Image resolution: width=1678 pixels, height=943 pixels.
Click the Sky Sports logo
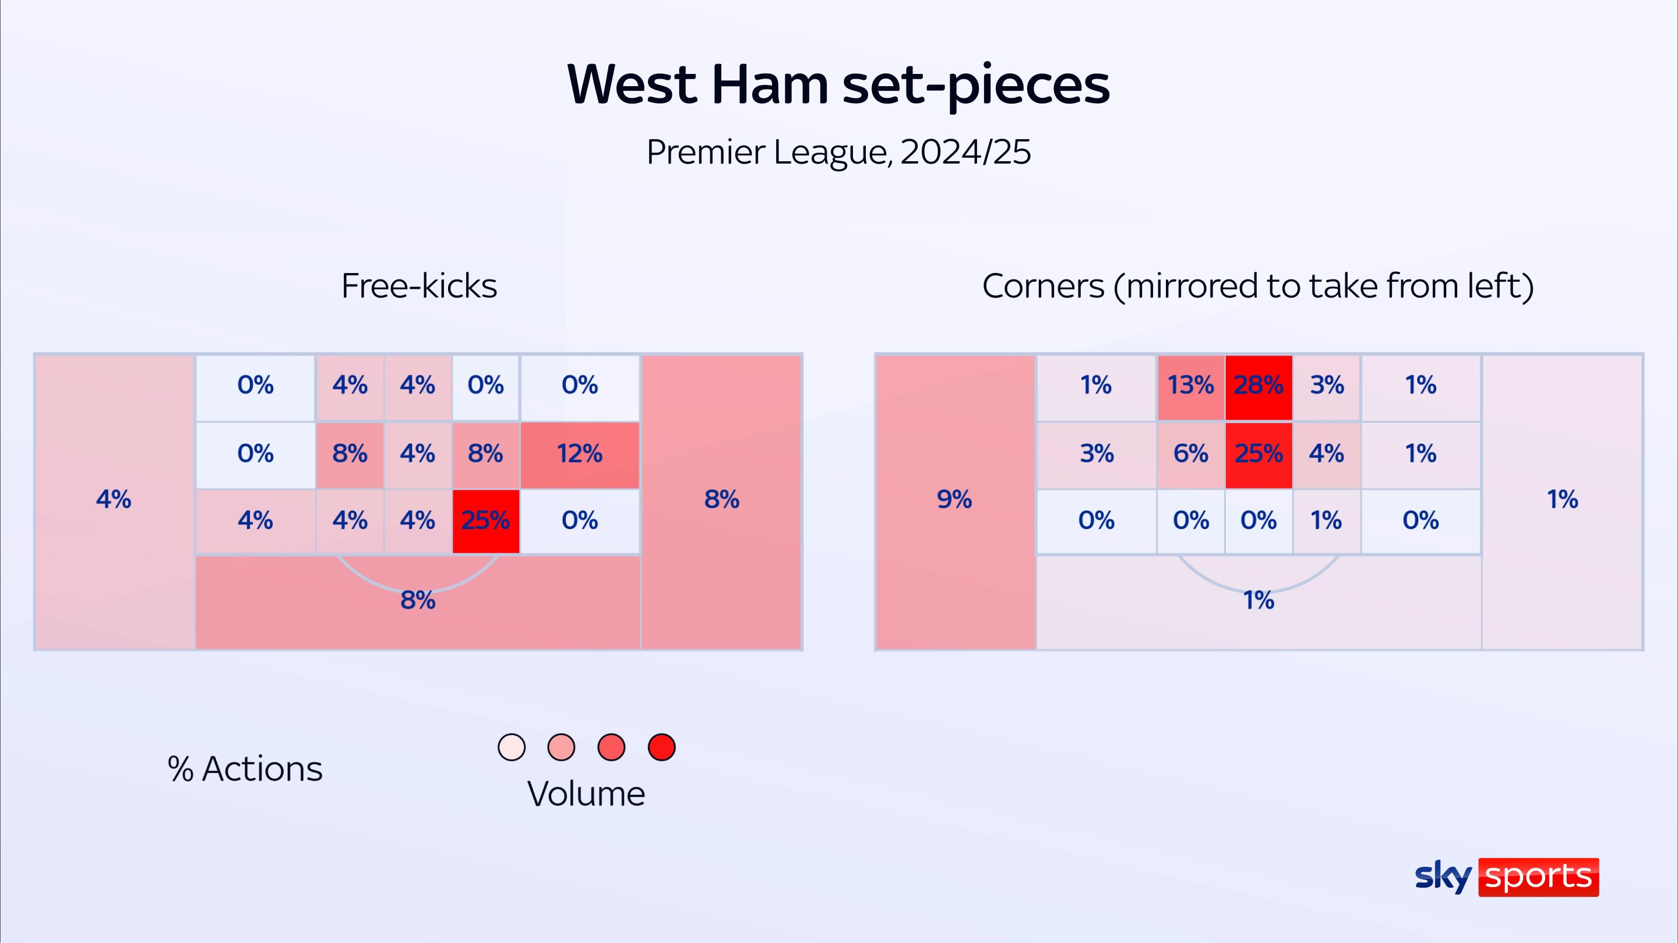pyautogui.click(x=1506, y=877)
